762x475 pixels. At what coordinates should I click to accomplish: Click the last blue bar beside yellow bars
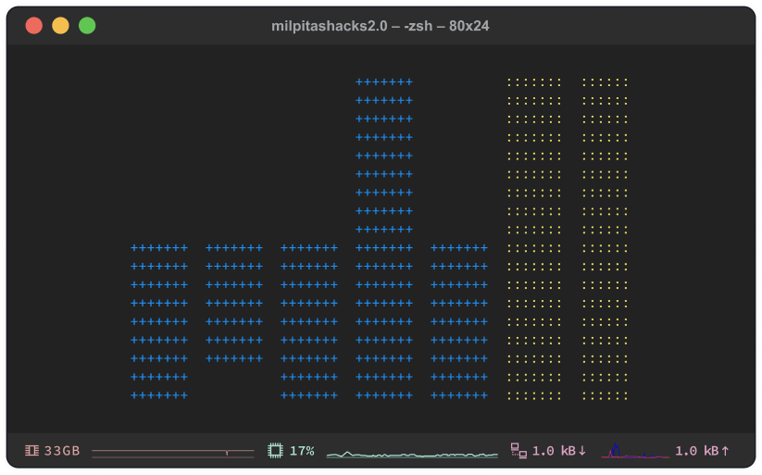(459, 321)
